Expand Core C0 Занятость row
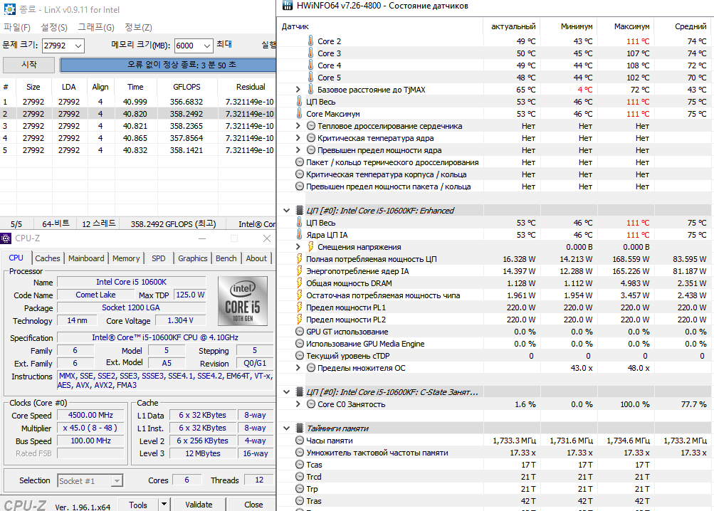Viewport: 714px width, 511px height. tap(298, 404)
